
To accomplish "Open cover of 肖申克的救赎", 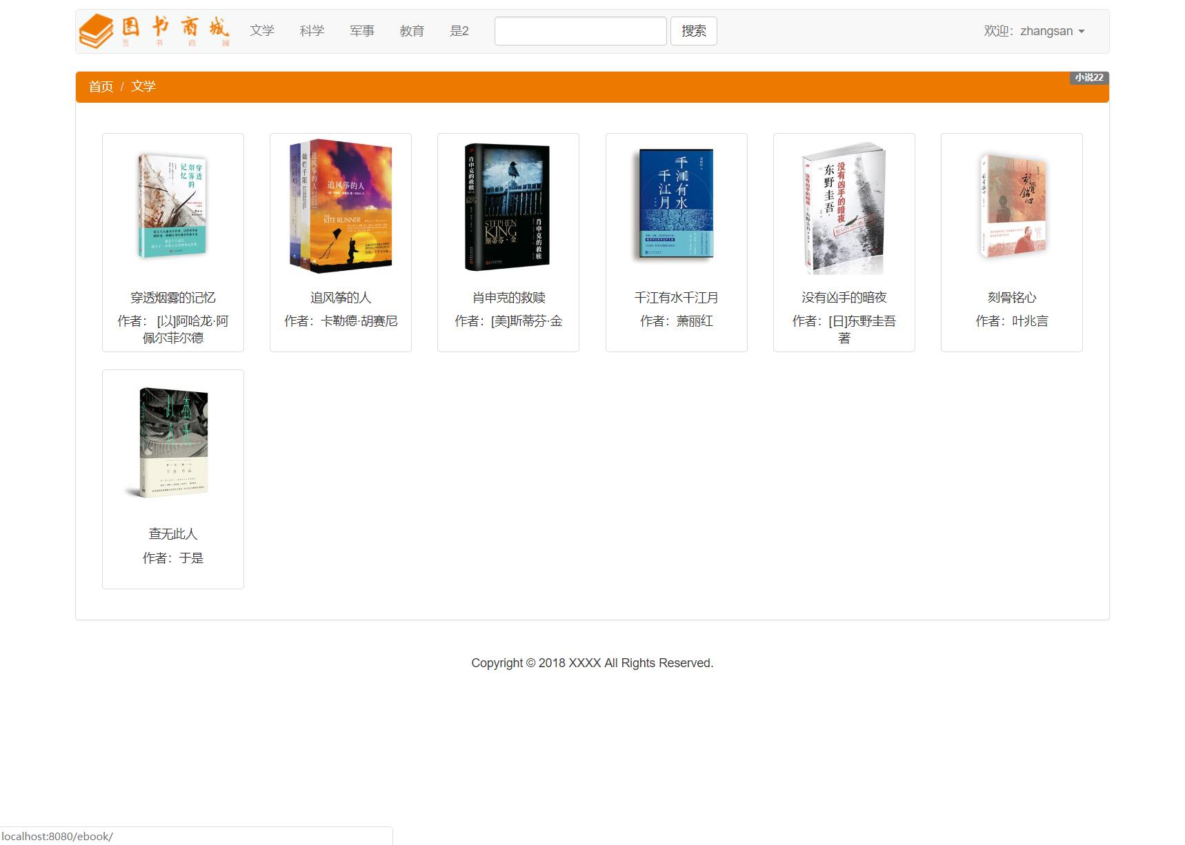I will tap(508, 207).
